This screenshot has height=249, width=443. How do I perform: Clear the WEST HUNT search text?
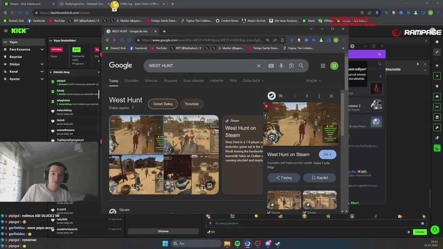pyautogui.click(x=259, y=66)
